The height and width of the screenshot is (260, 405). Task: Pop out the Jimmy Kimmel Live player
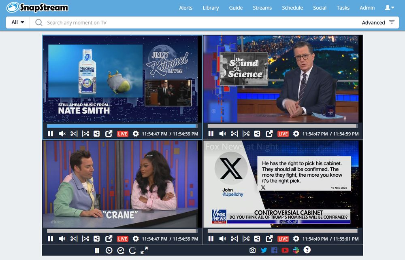pyautogui.click(x=109, y=133)
